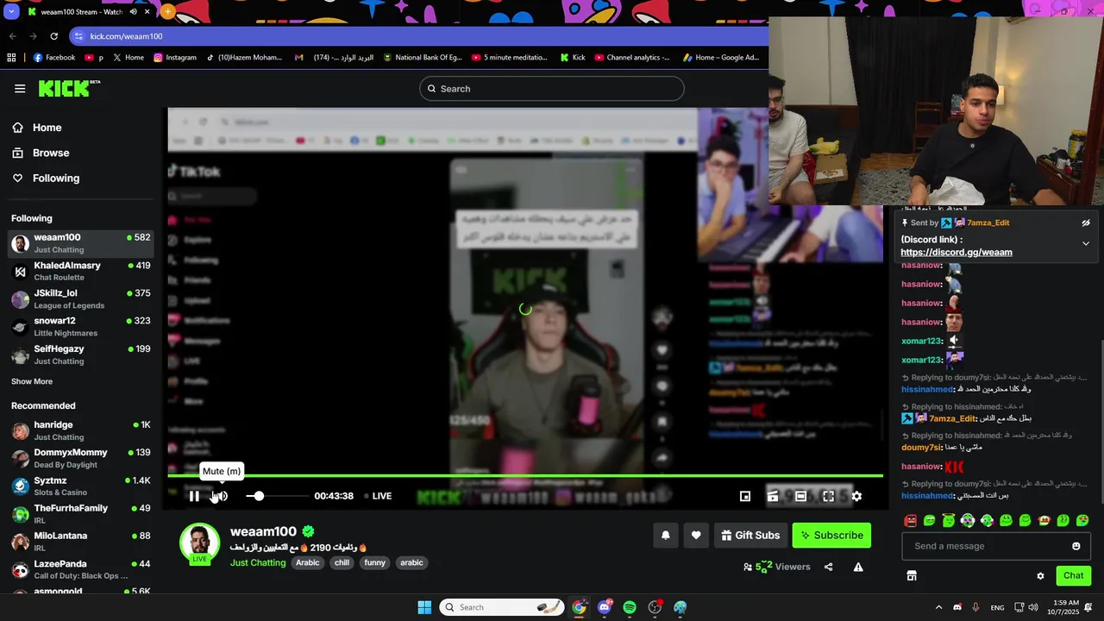Select the lowercase arabic tag
1104x621 pixels.
(411, 562)
